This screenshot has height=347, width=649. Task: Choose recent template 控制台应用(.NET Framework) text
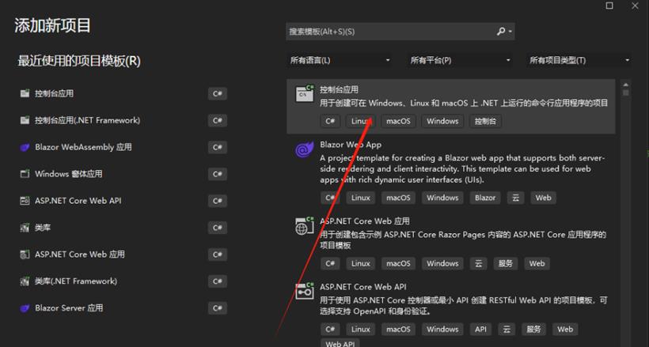tap(87, 120)
